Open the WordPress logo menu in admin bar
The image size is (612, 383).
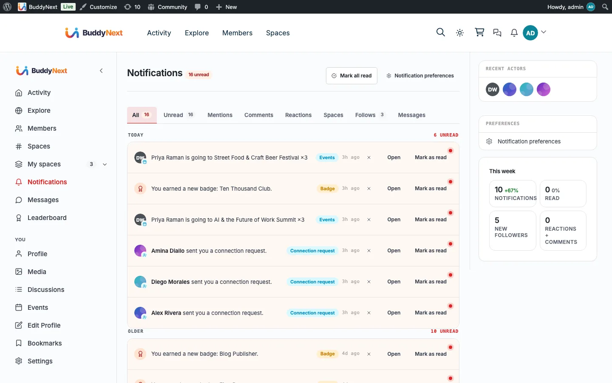[7, 7]
